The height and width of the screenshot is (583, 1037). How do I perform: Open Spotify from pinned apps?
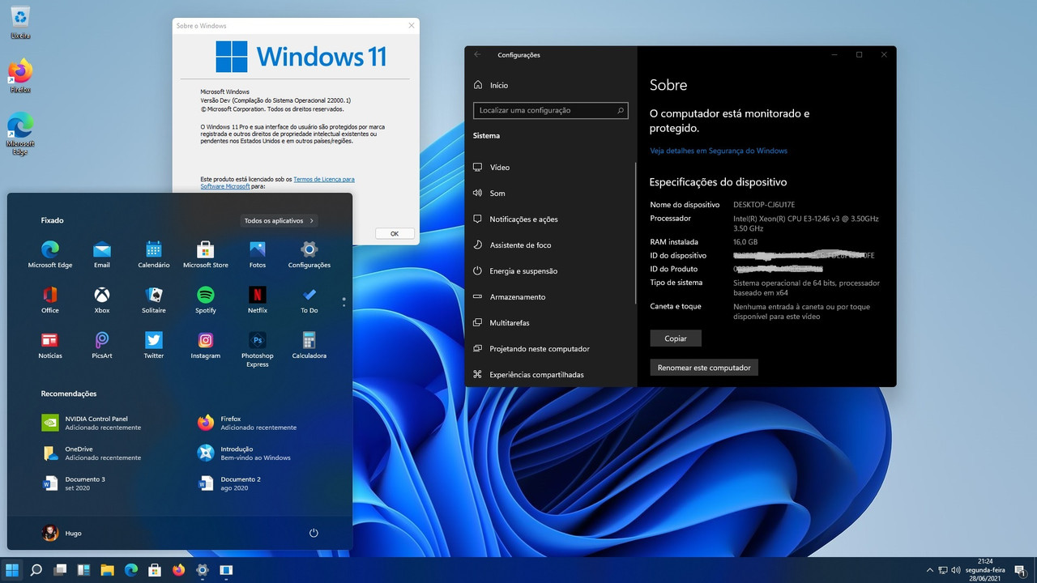pos(206,300)
